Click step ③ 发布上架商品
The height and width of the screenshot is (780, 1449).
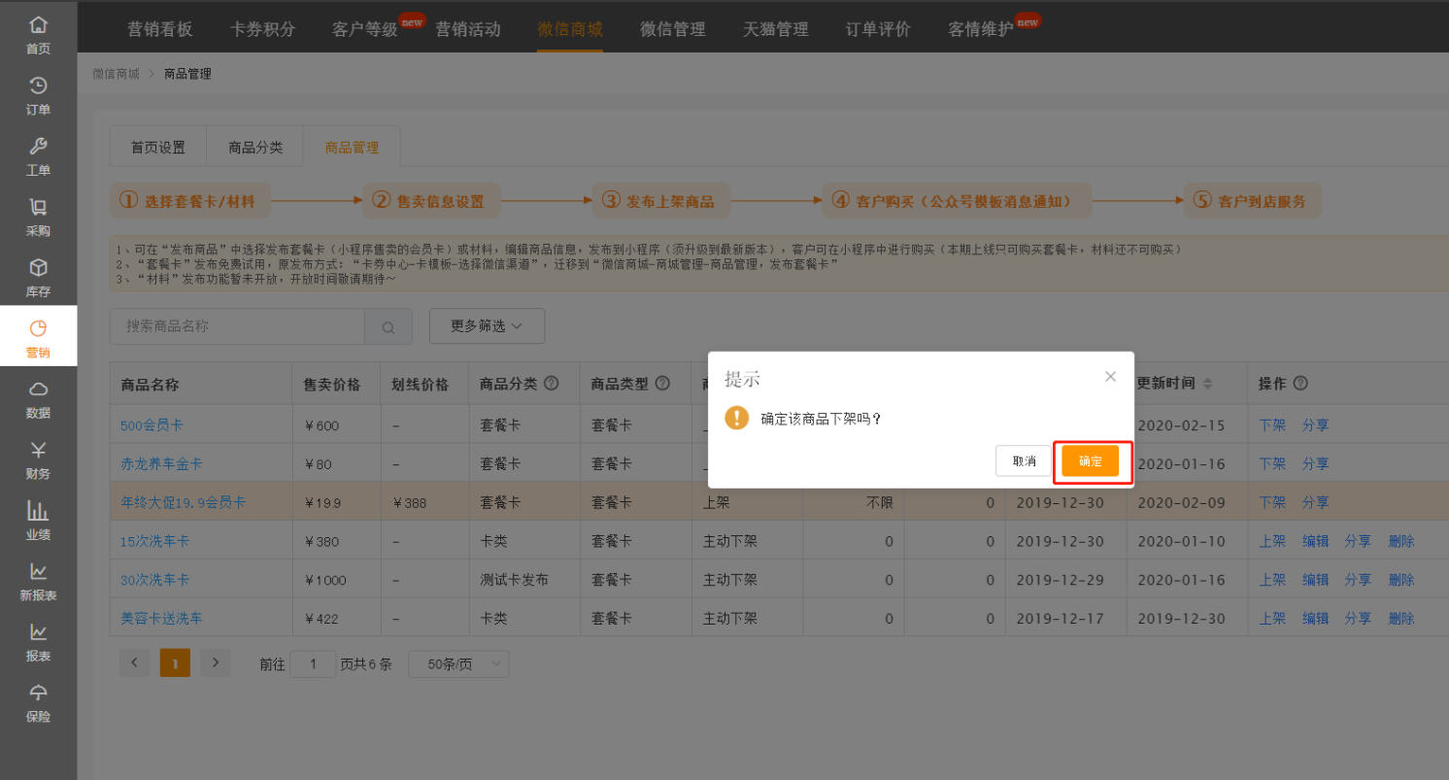pos(660,201)
